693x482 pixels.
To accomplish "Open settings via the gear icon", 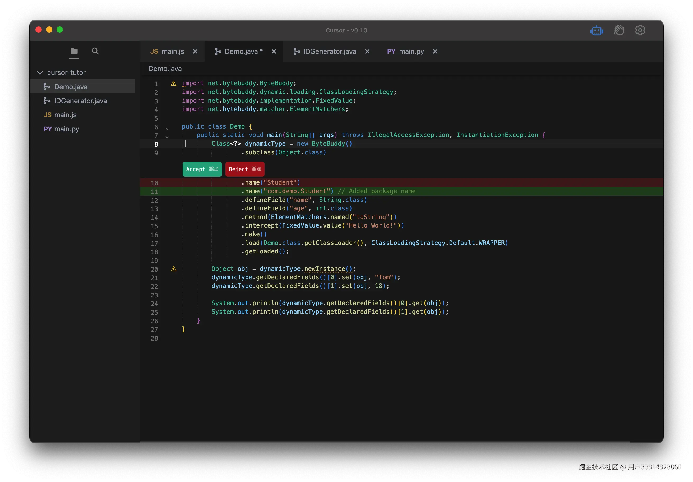I will 640,30.
